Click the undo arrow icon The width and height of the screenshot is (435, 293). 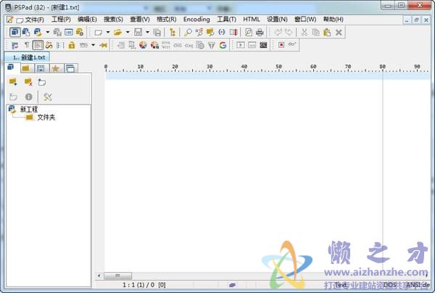click(278, 32)
